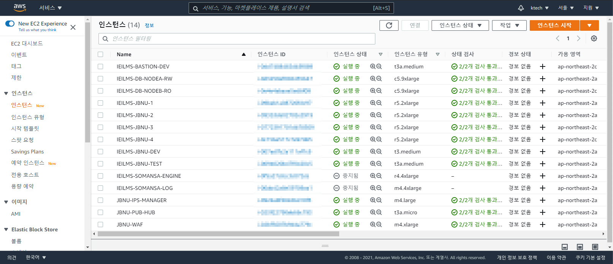Open 인스턴스 유형 in sidebar
The image size is (613, 264).
pos(28,117)
